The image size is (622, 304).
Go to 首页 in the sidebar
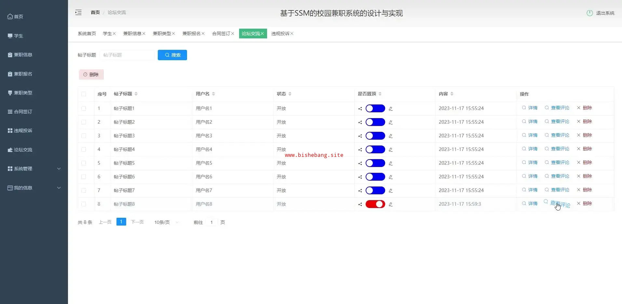pos(19,17)
